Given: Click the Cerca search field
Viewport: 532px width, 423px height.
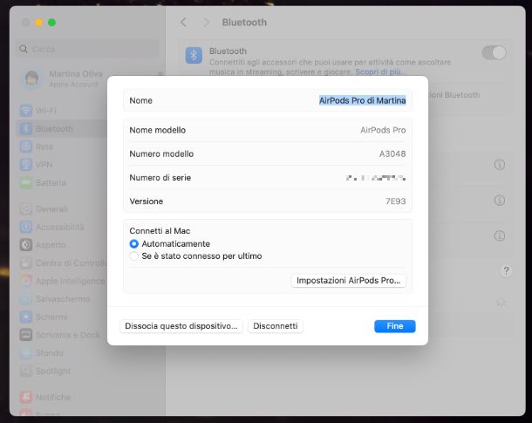Looking at the screenshot, I should click(x=87, y=49).
